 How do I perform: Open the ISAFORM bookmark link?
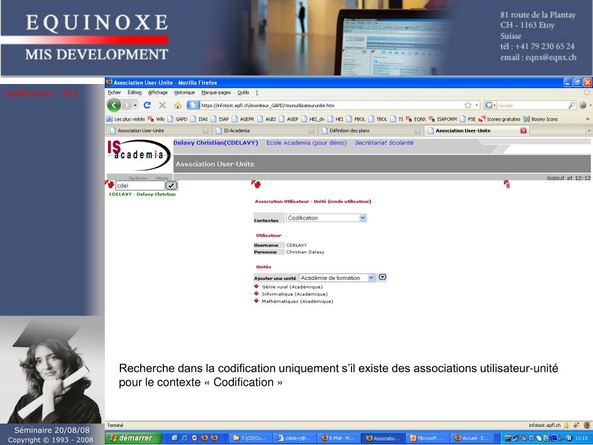tap(446, 119)
